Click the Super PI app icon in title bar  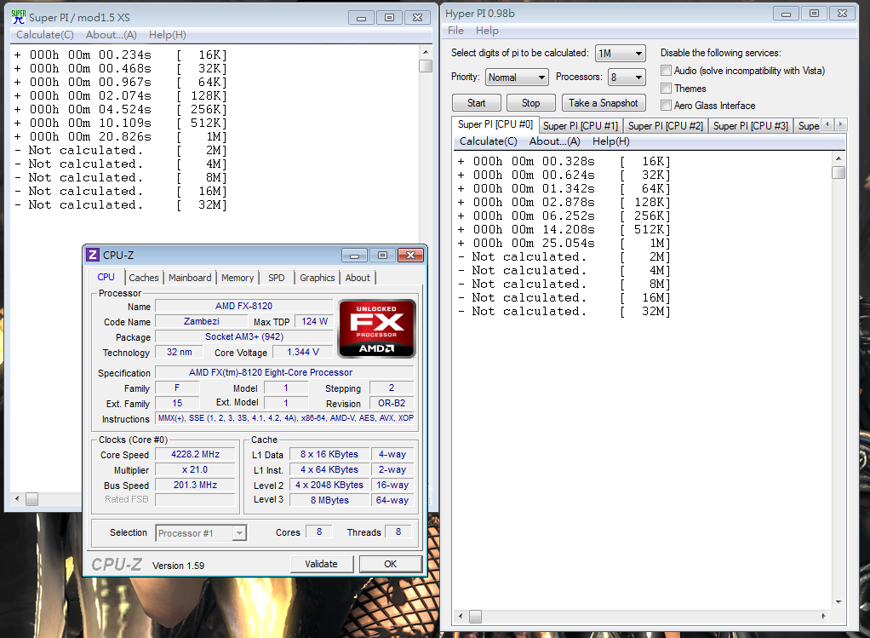[x=19, y=17]
